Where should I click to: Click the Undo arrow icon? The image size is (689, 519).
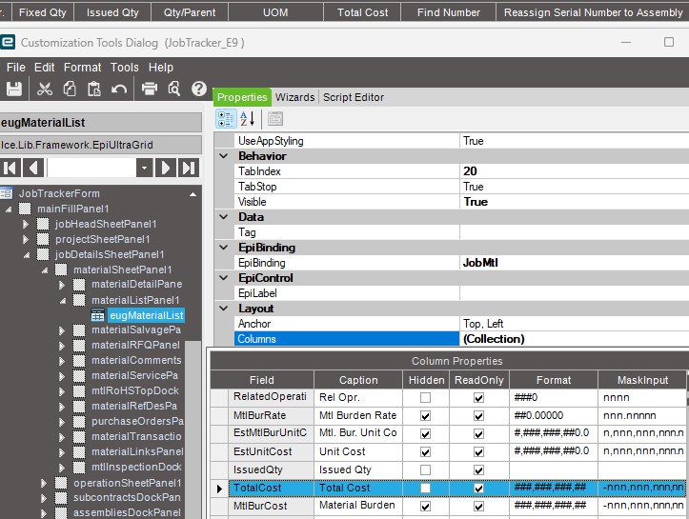[119, 89]
